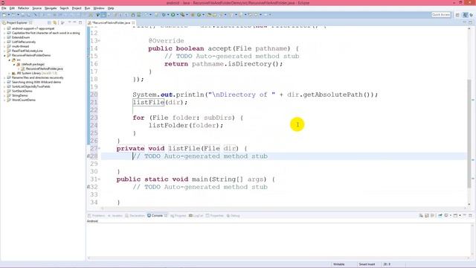Open the Refactor menu
Screen dimensions: 476x268
(x=23, y=8)
